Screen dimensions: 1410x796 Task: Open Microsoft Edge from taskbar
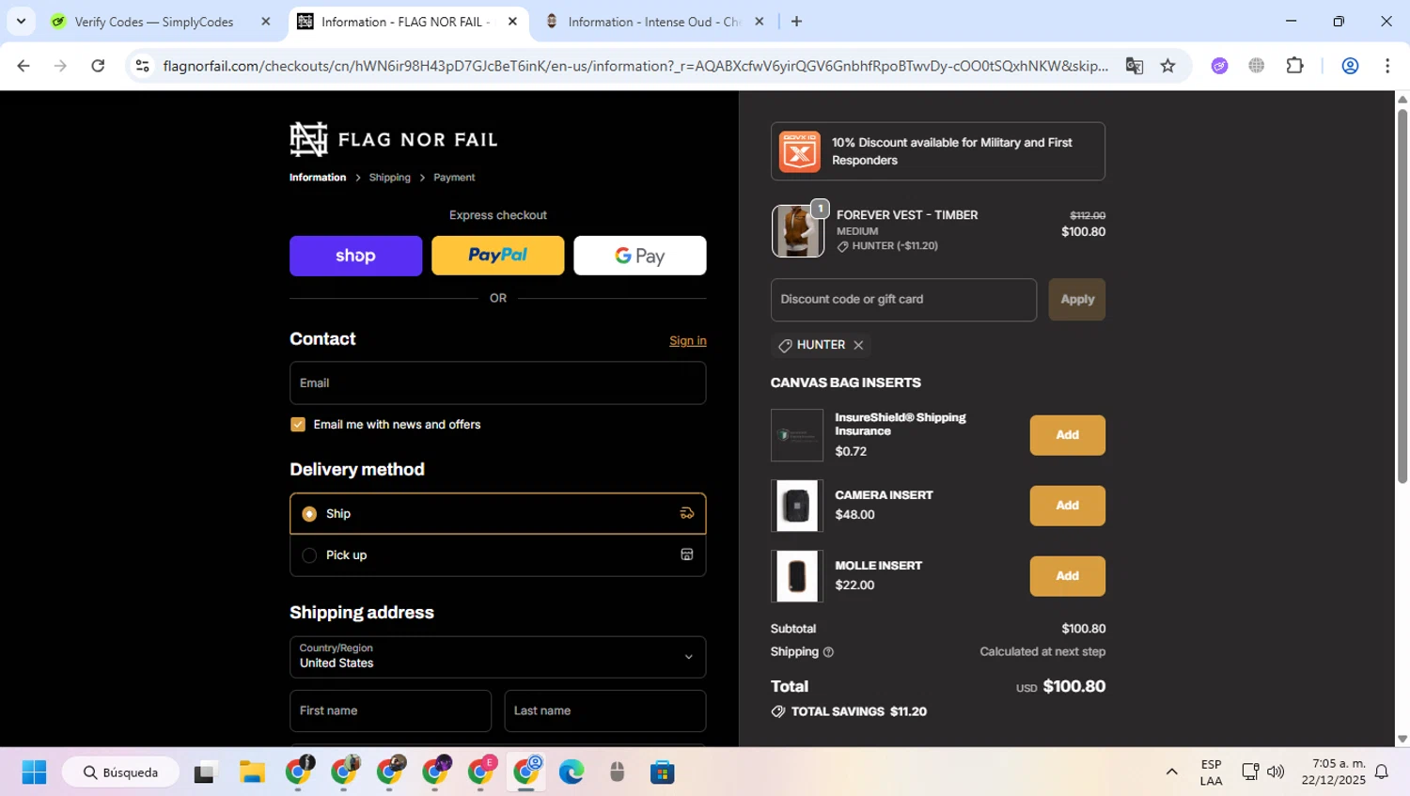572,773
